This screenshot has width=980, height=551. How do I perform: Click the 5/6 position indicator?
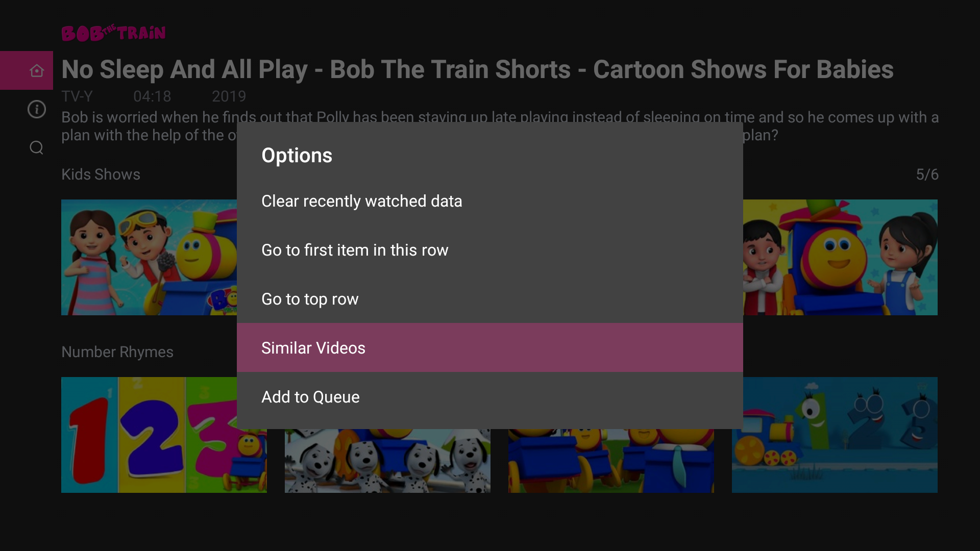coord(927,174)
